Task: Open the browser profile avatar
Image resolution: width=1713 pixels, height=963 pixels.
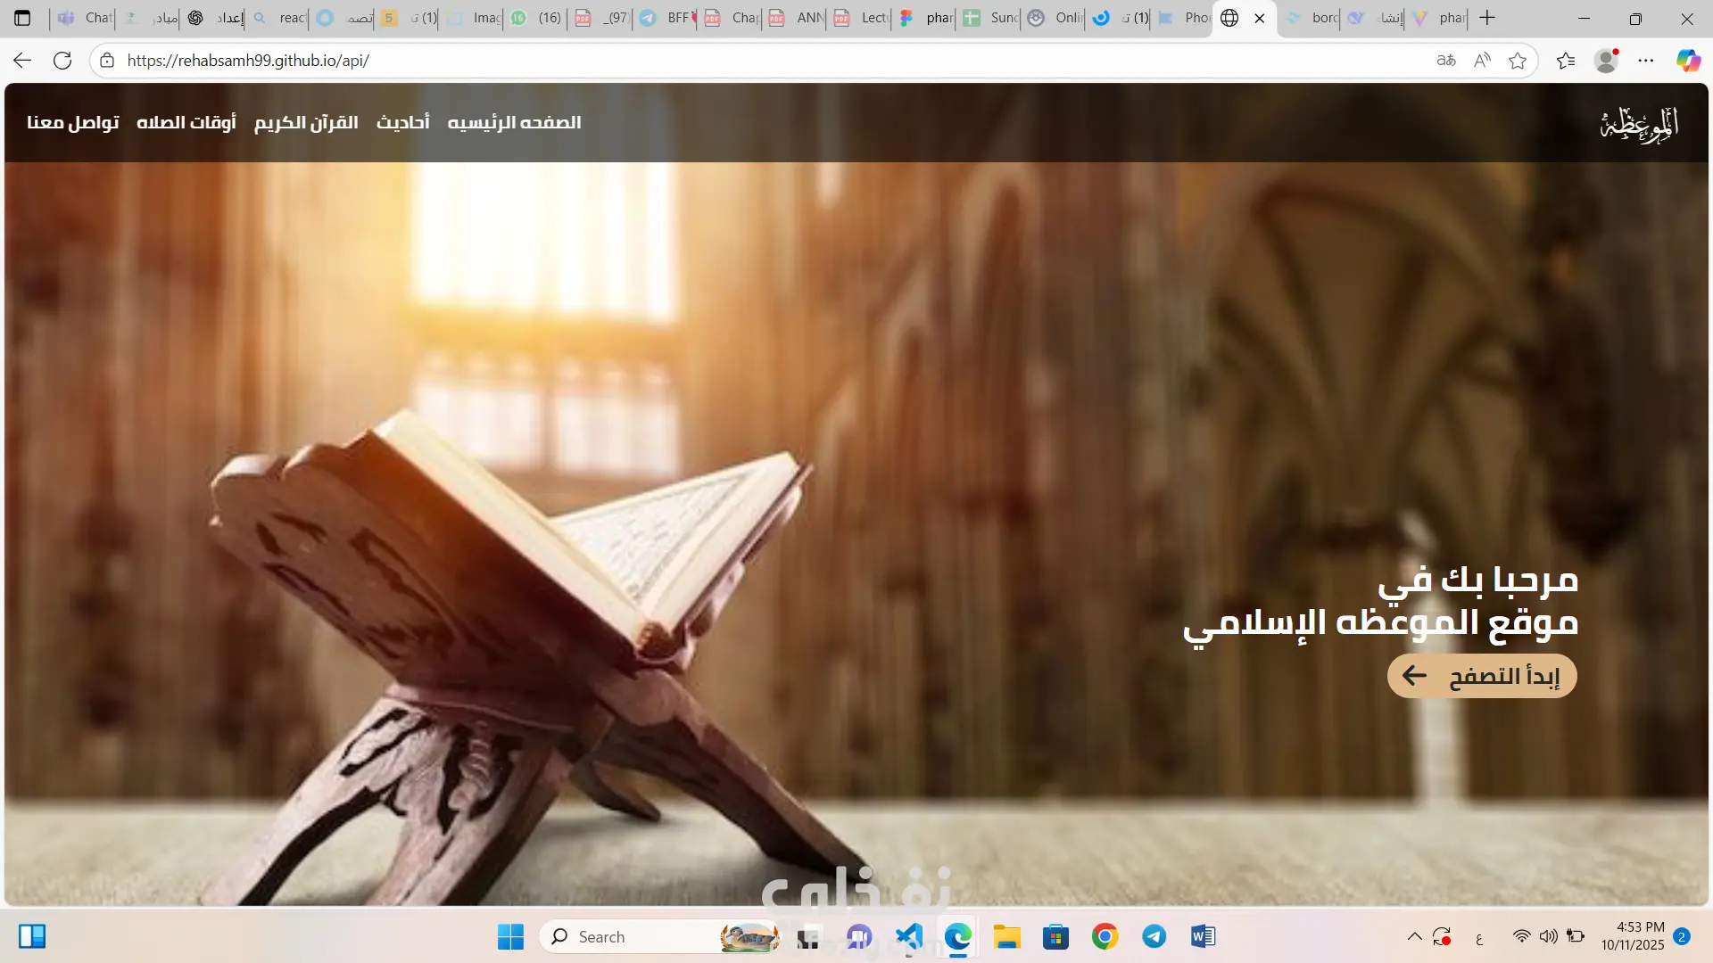Action: (x=1606, y=61)
